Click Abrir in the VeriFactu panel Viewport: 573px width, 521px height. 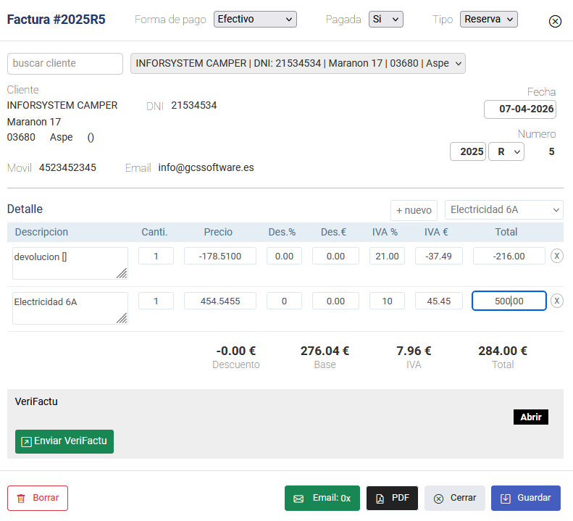coord(530,417)
